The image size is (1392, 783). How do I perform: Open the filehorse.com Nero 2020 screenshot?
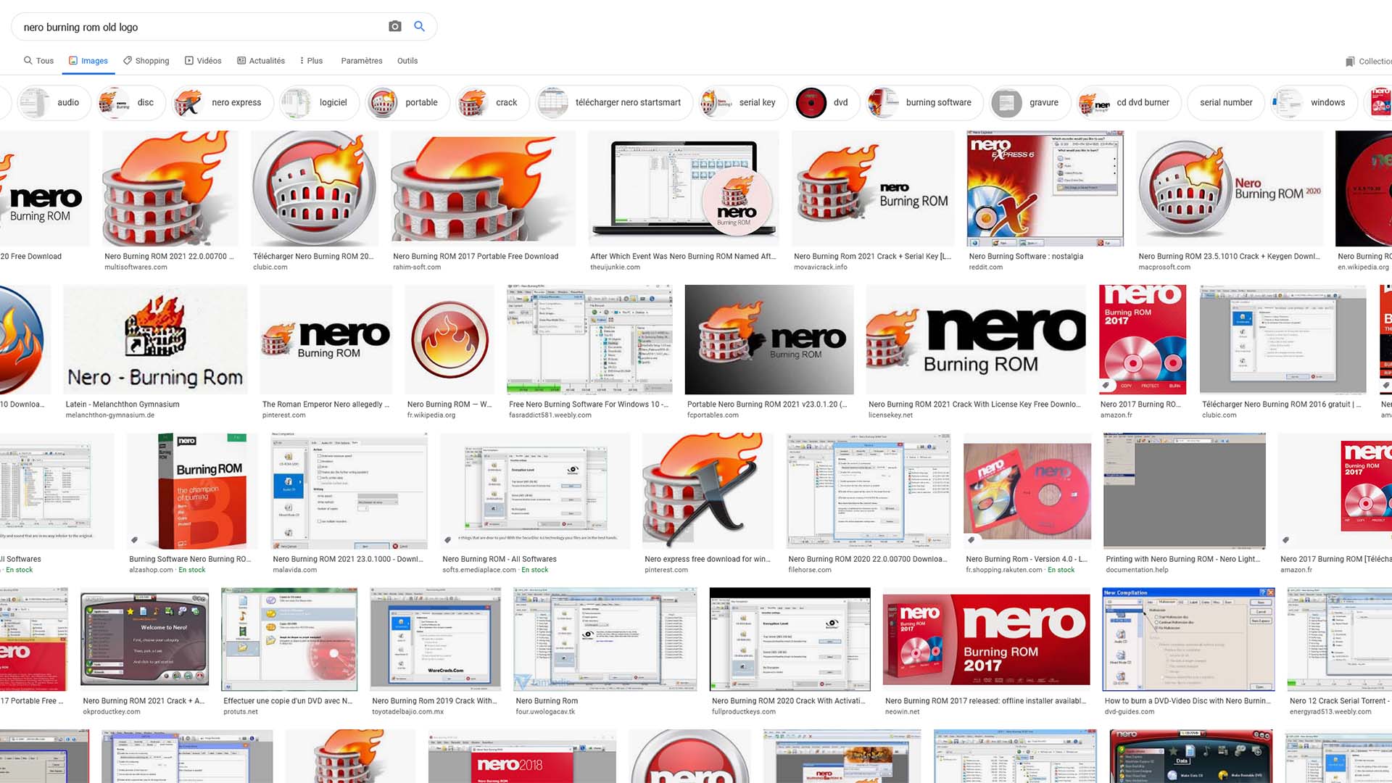coord(869,491)
